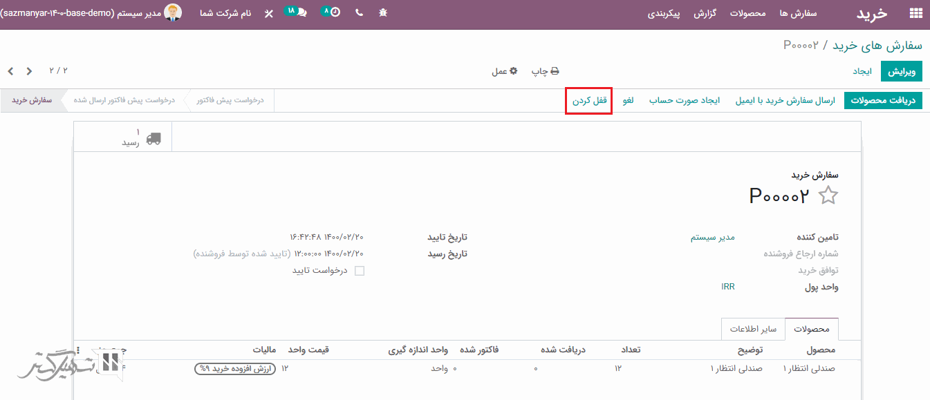930x400 pixels.
Task: Open the عمل action dropdown
Action: (x=504, y=71)
